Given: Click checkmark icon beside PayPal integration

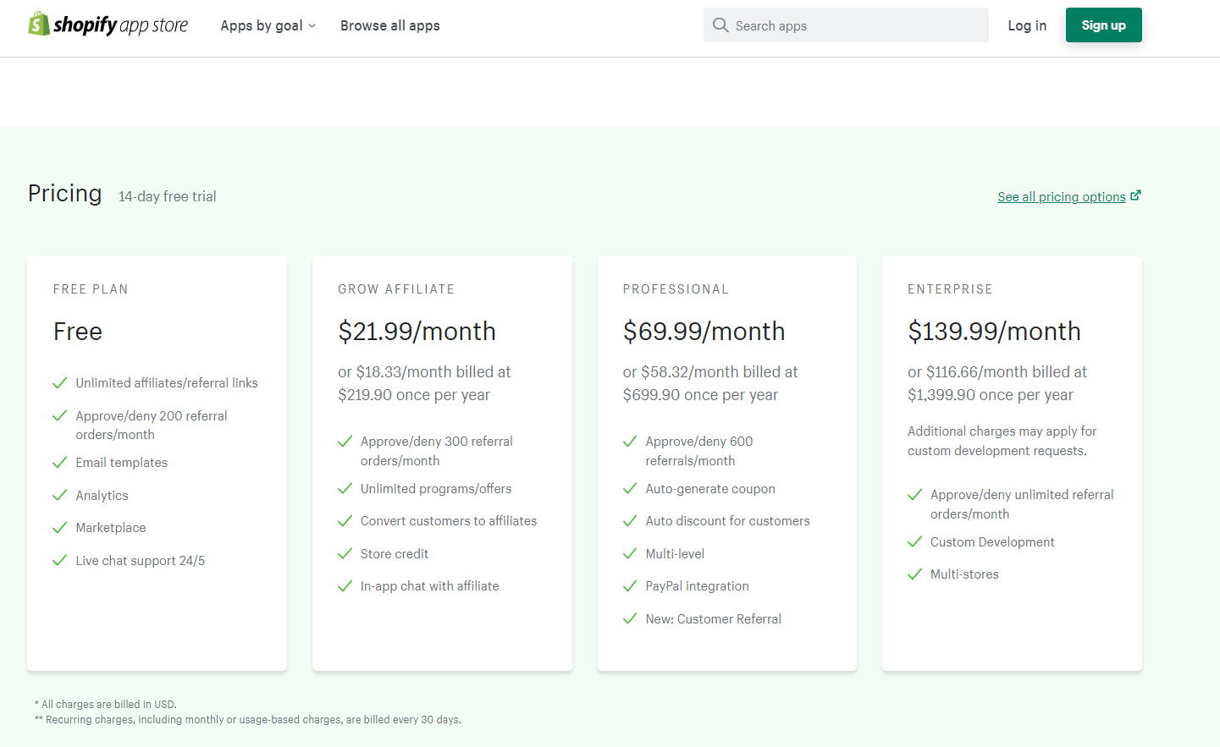Looking at the screenshot, I should coord(630,586).
